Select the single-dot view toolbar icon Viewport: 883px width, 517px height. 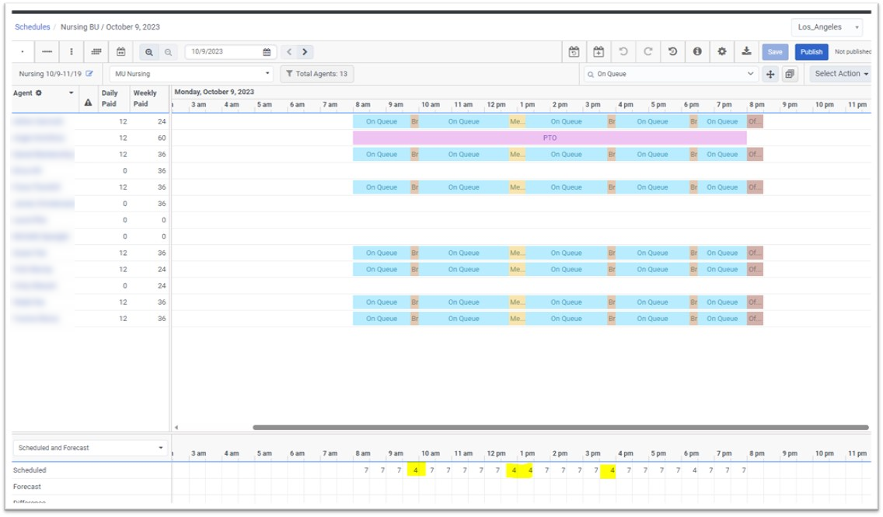23,52
